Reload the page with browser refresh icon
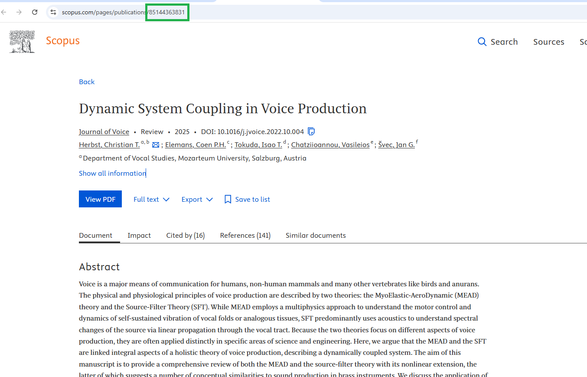 (x=35, y=12)
